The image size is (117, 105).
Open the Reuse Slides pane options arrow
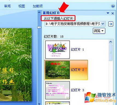coord(108,13)
